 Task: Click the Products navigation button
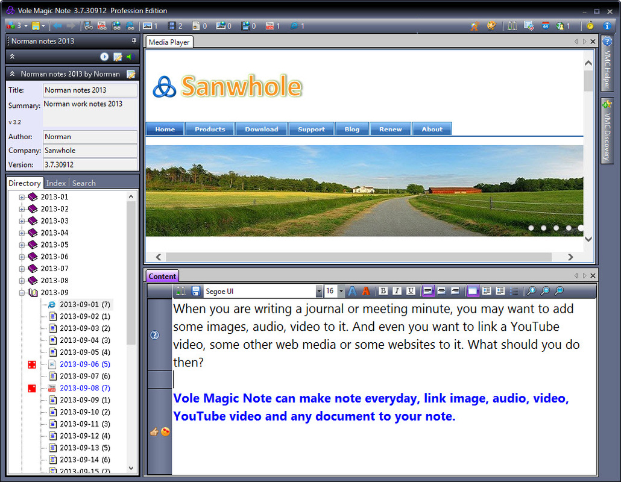(210, 129)
